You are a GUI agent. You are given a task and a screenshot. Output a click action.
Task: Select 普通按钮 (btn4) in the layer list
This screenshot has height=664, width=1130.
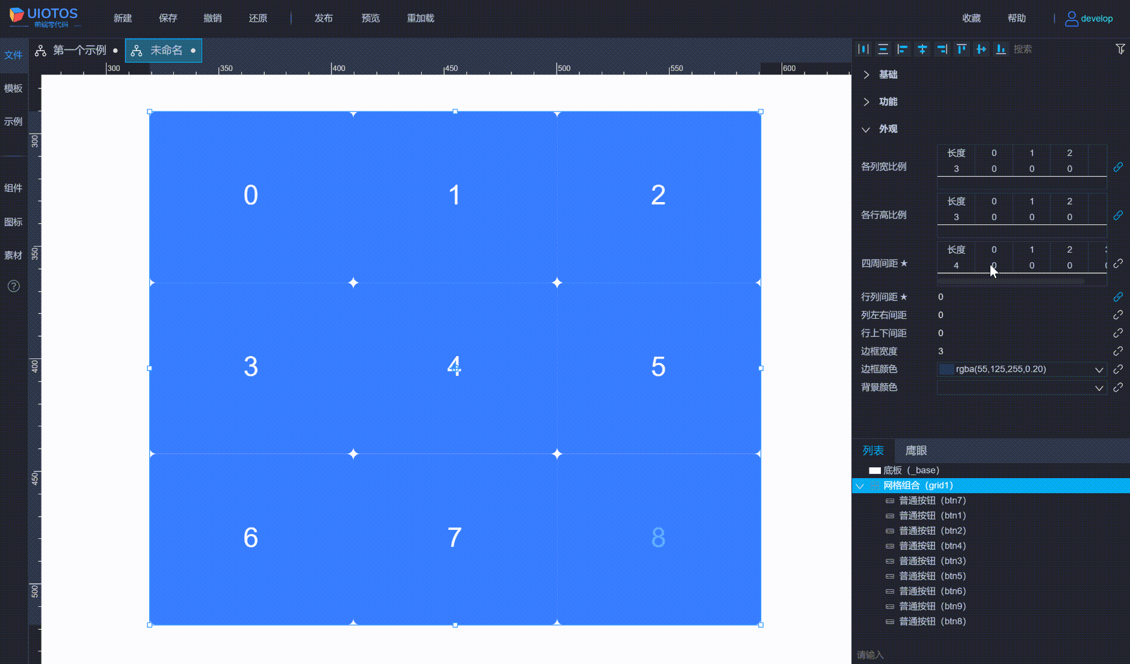point(991,546)
